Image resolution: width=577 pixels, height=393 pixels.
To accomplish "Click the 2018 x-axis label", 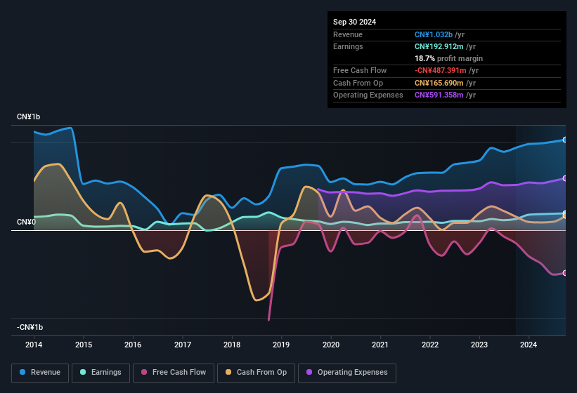I will tap(232, 345).
